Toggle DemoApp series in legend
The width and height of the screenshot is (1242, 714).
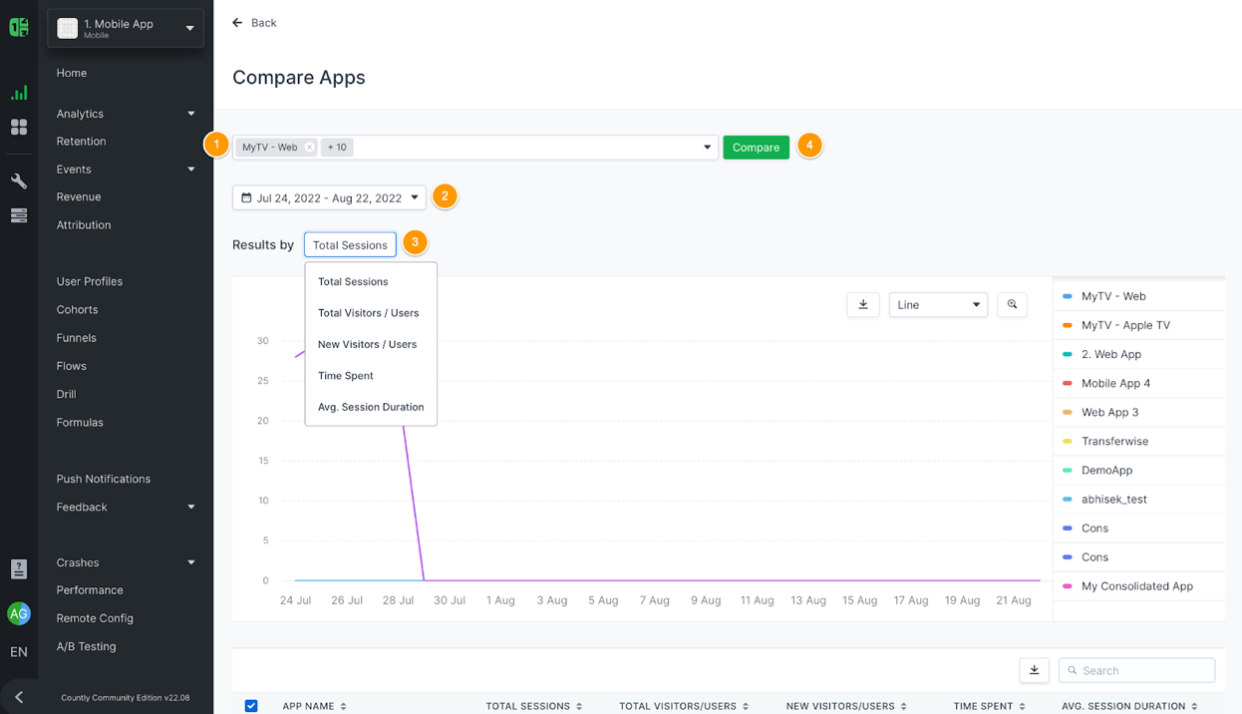pyautogui.click(x=1139, y=470)
